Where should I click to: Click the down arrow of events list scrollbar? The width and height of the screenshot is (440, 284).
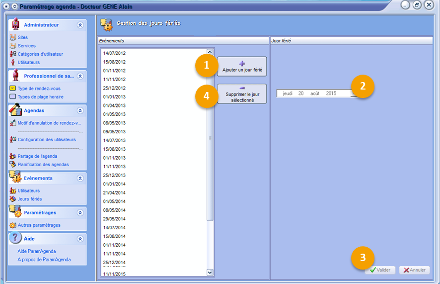click(x=210, y=272)
